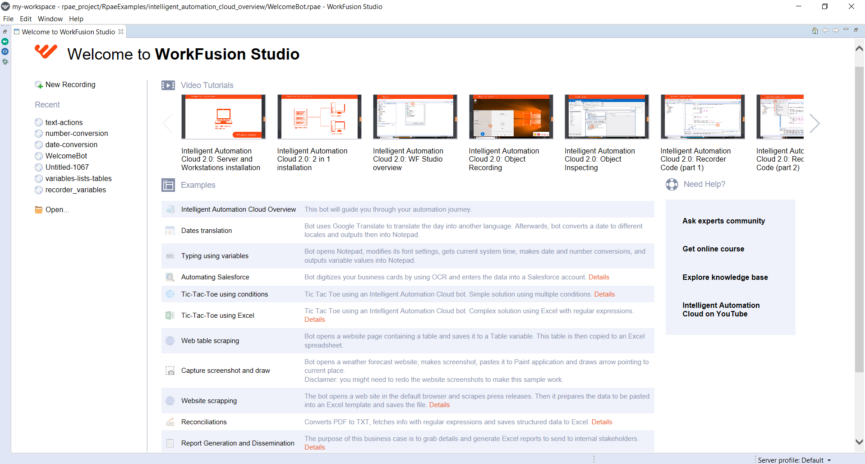Play the Object Recording video thumbnail

tap(511, 116)
